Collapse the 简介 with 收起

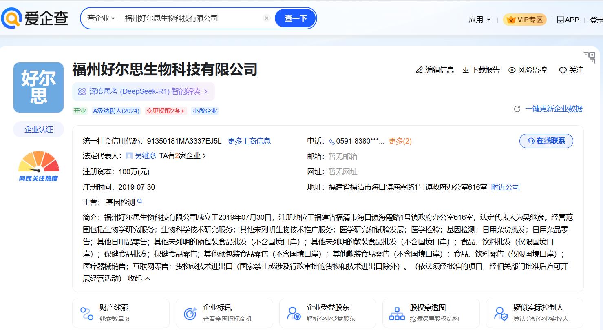[139, 278]
